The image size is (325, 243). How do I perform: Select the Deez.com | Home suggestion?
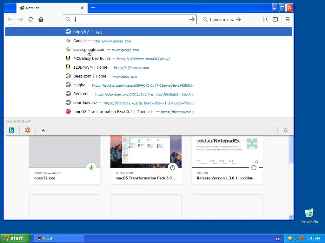pos(149,76)
